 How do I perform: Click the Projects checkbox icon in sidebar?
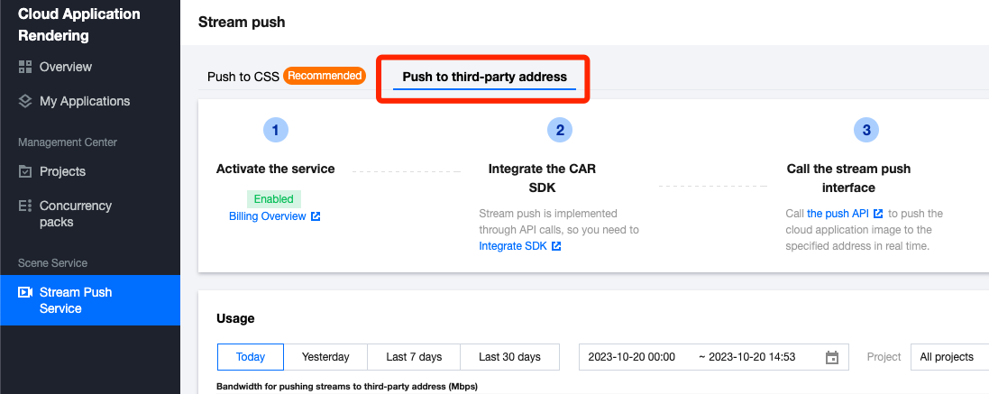(x=25, y=171)
